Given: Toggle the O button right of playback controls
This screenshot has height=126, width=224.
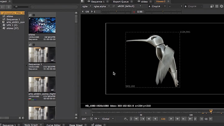Looking at the screenshot, I should (196, 119).
